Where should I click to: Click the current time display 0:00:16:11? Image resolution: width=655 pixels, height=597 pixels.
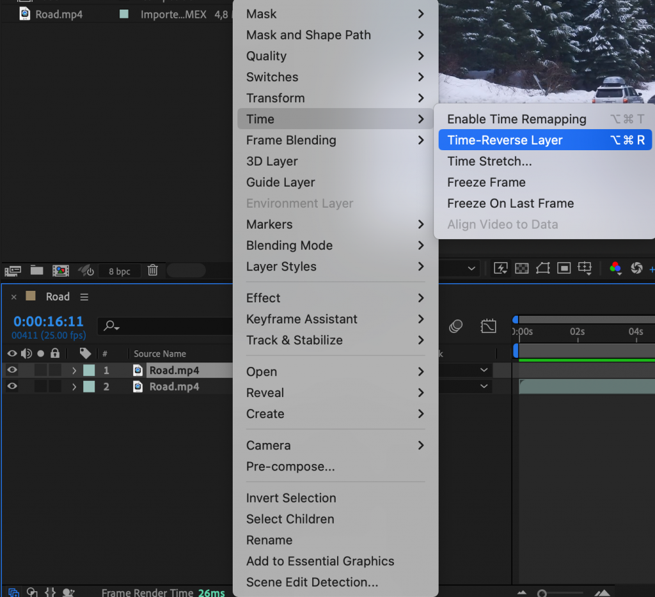pos(47,322)
